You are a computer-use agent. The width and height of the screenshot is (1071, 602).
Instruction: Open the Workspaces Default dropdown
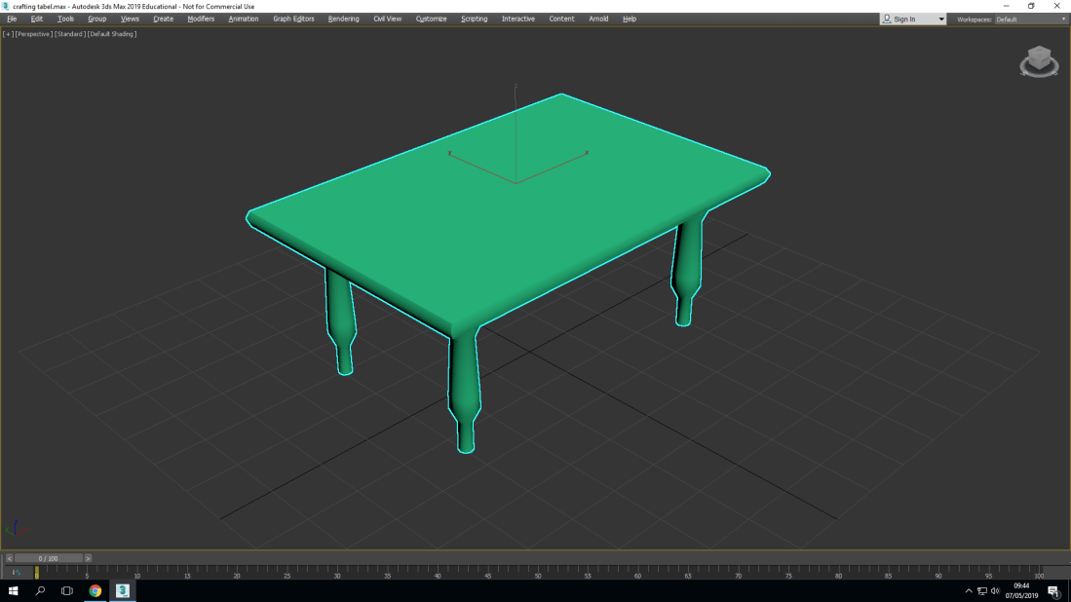coord(1030,19)
